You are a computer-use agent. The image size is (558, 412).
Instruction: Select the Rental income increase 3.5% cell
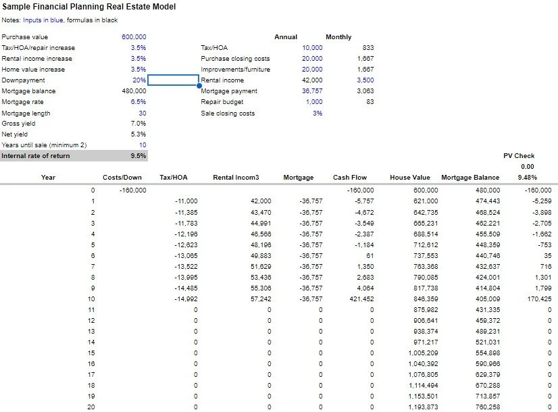pyautogui.click(x=138, y=58)
